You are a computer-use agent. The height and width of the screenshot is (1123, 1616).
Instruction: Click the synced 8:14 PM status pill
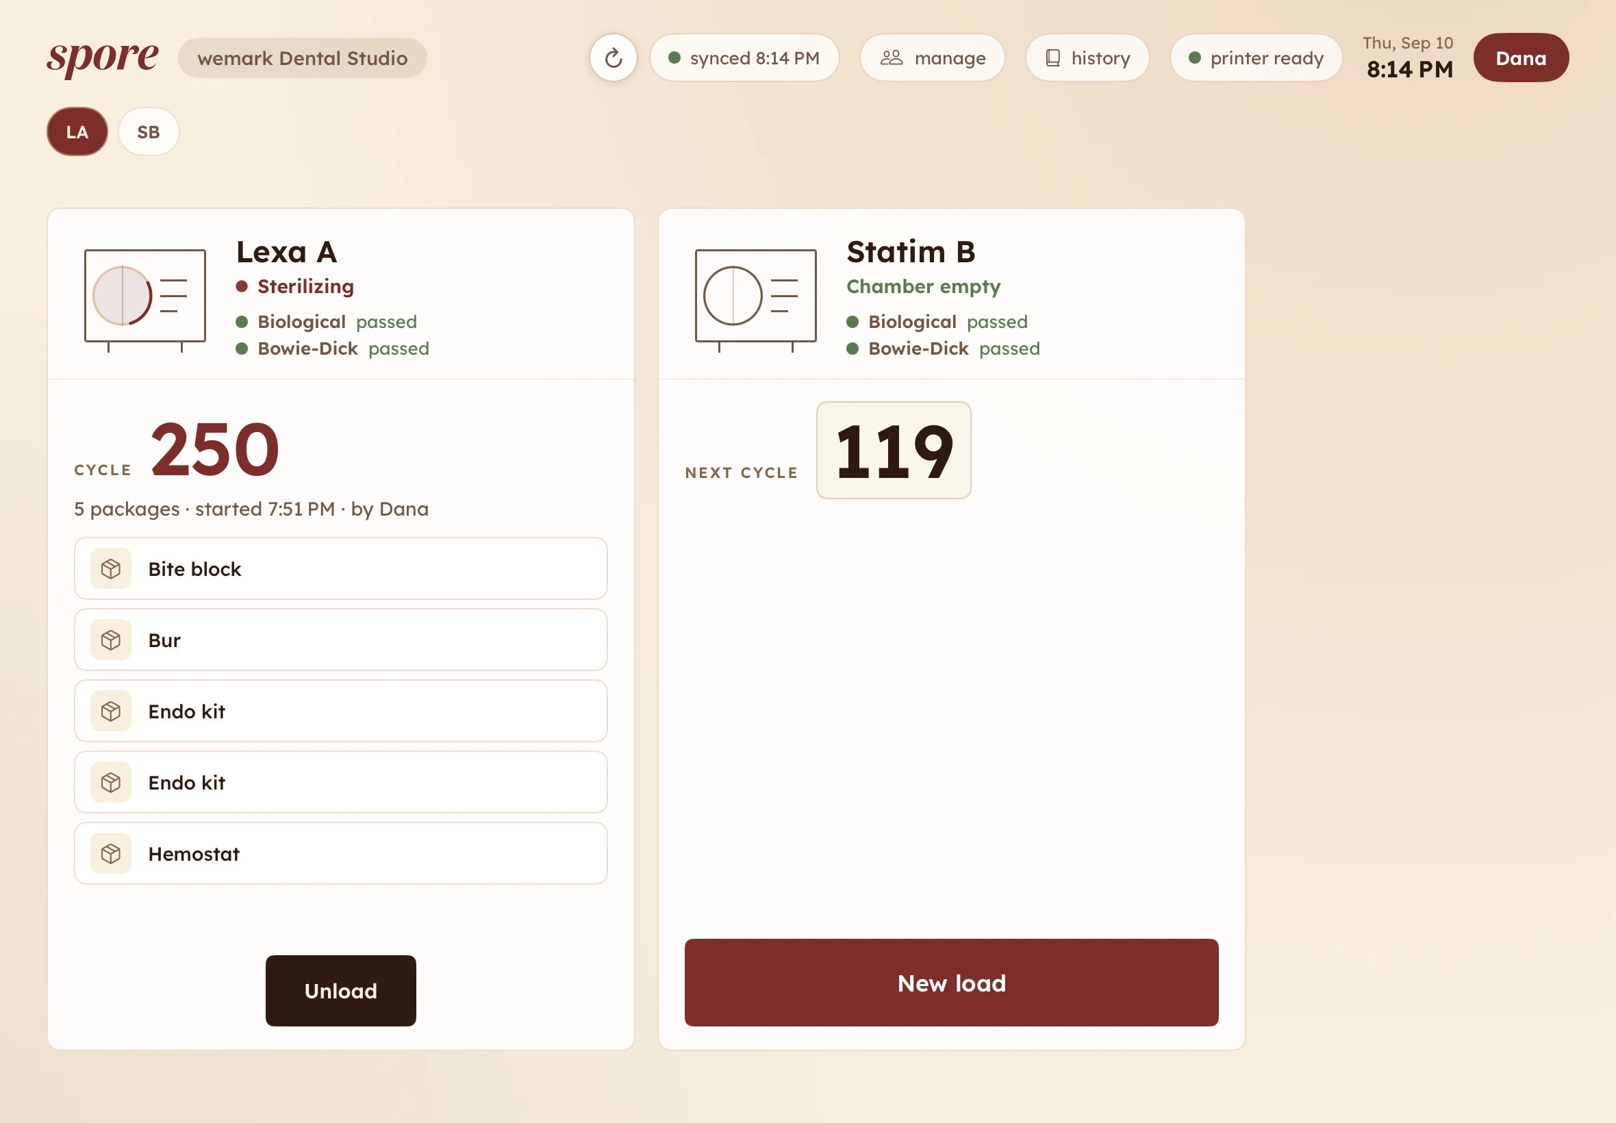click(744, 58)
